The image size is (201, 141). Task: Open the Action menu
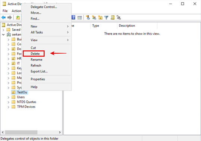coord(16,11)
